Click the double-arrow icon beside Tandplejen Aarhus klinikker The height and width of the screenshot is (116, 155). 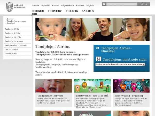tap(98, 48)
